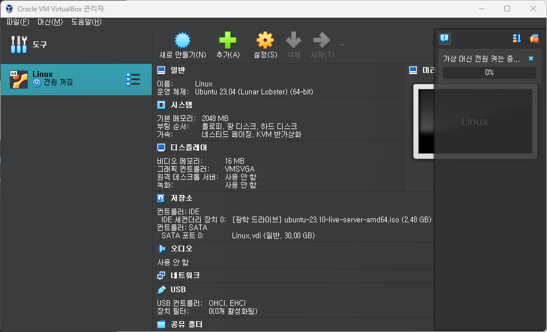Viewport: 547px width, 332px height.
Task: Open the Audio (오디오) section header
Action: pyautogui.click(x=181, y=248)
